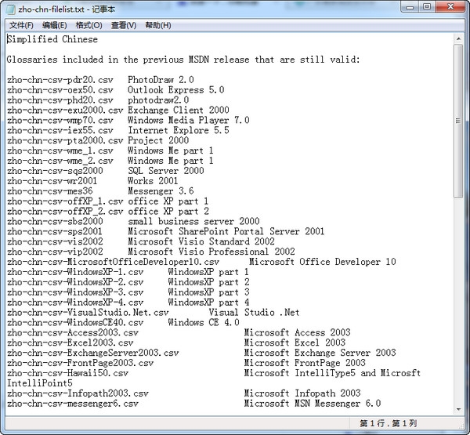Click the scroll up arrow
Screen dimensions: 470x435
pyautogui.click(x=458, y=38)
